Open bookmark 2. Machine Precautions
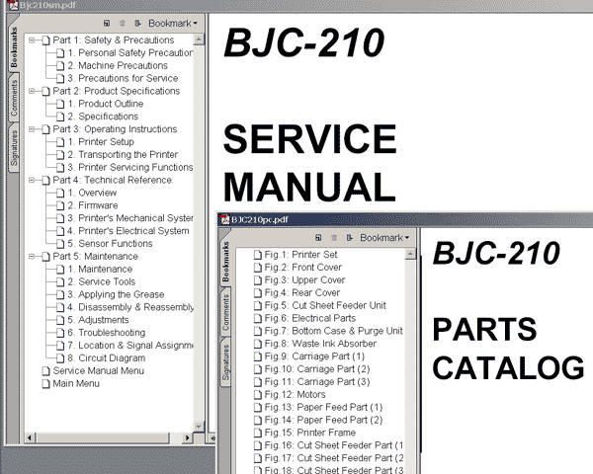The height and width of the screenshot is (474, 593). (x=118, y=65)
